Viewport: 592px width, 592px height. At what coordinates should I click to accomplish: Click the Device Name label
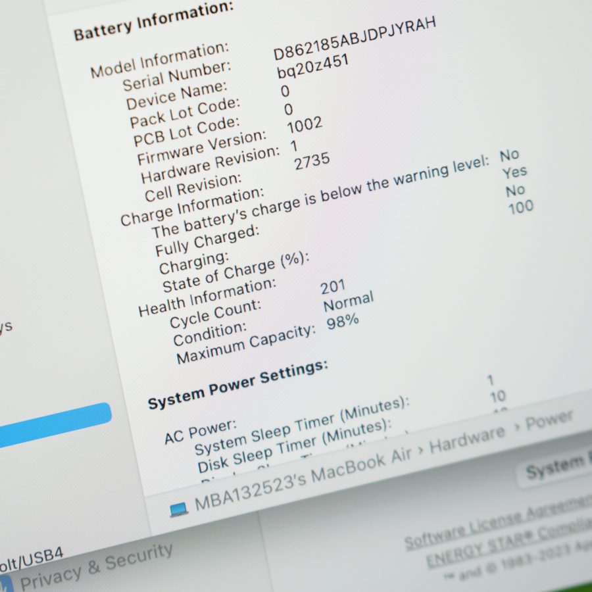pyautogui.click(x=177, y=95)
